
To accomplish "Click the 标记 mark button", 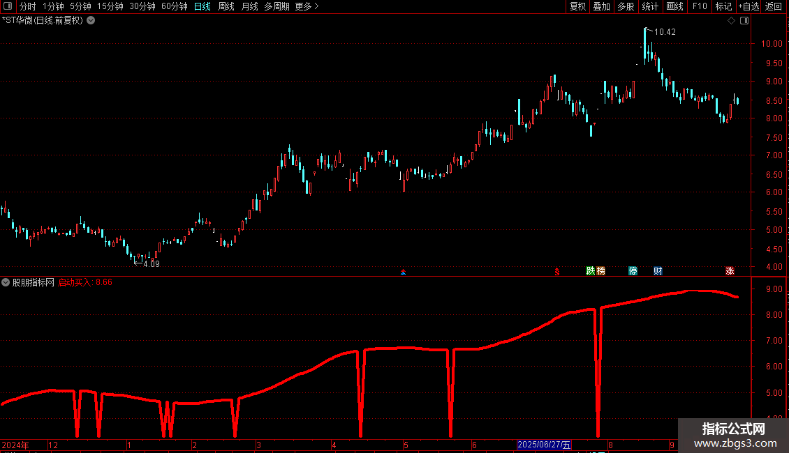I will [723, 6].
